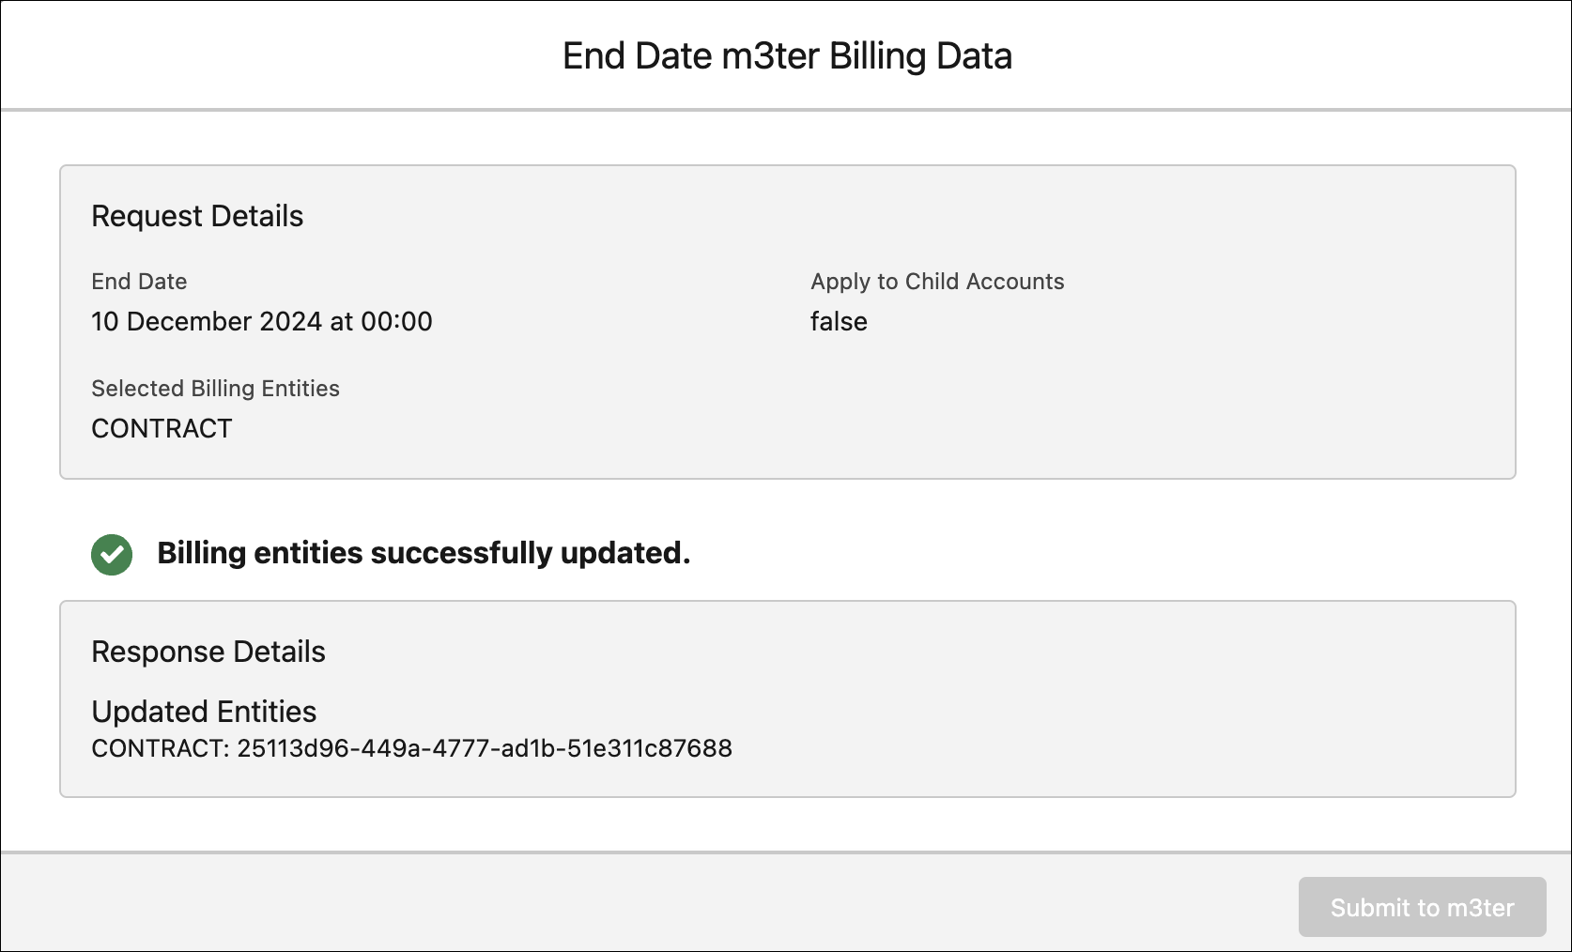Select the CONTRACT UUID 25113d96 text line
Viewport: 1572px width, 952px height.
click(x=411, y=748)
